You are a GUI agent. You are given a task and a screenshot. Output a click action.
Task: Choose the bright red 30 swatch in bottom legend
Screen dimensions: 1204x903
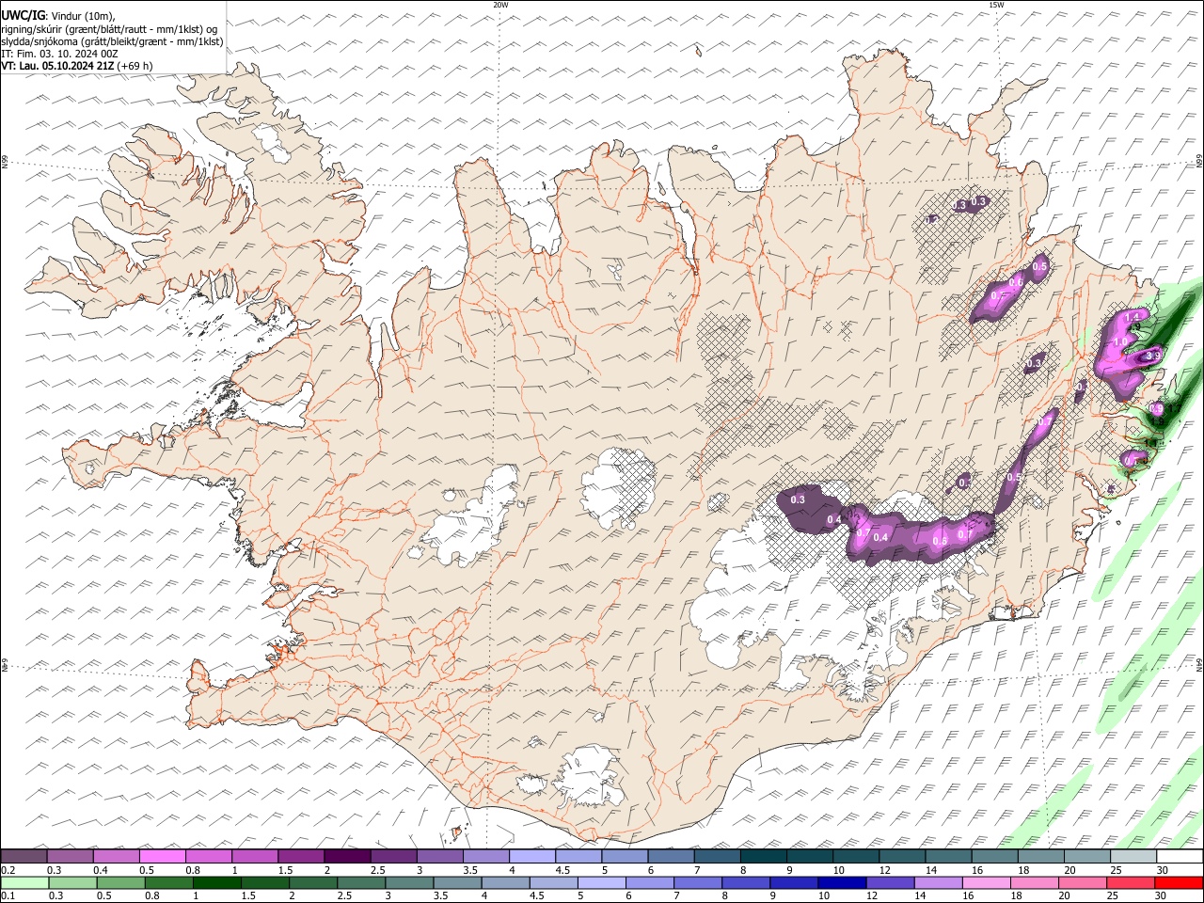point(1179,882)
